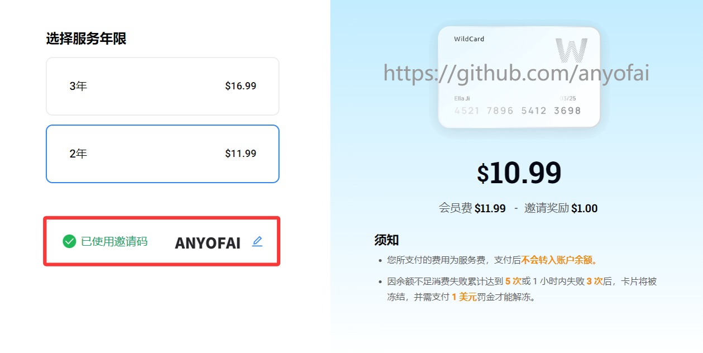Image resolution: width=703 pixels, height=353 pixels.
Task: Click the 选择服务年限 heading
Action: pos(86,39)
